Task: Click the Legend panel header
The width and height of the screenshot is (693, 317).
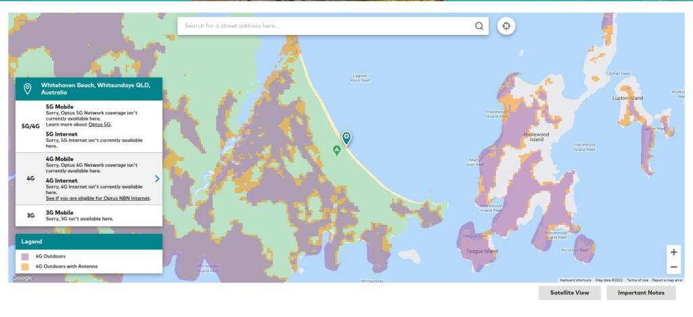Action: click(x=89, y=241)
